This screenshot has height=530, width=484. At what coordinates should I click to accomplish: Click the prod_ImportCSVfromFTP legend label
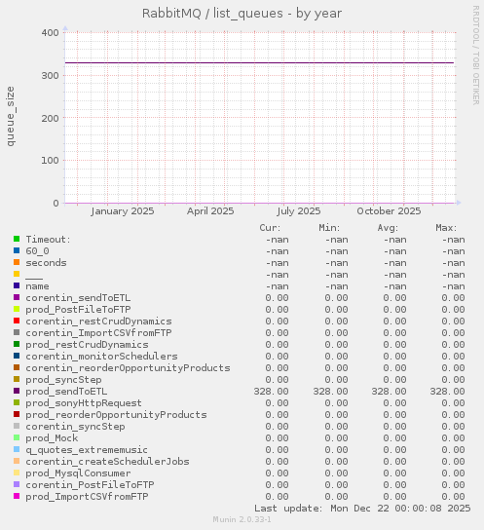[x=87, y=497]
